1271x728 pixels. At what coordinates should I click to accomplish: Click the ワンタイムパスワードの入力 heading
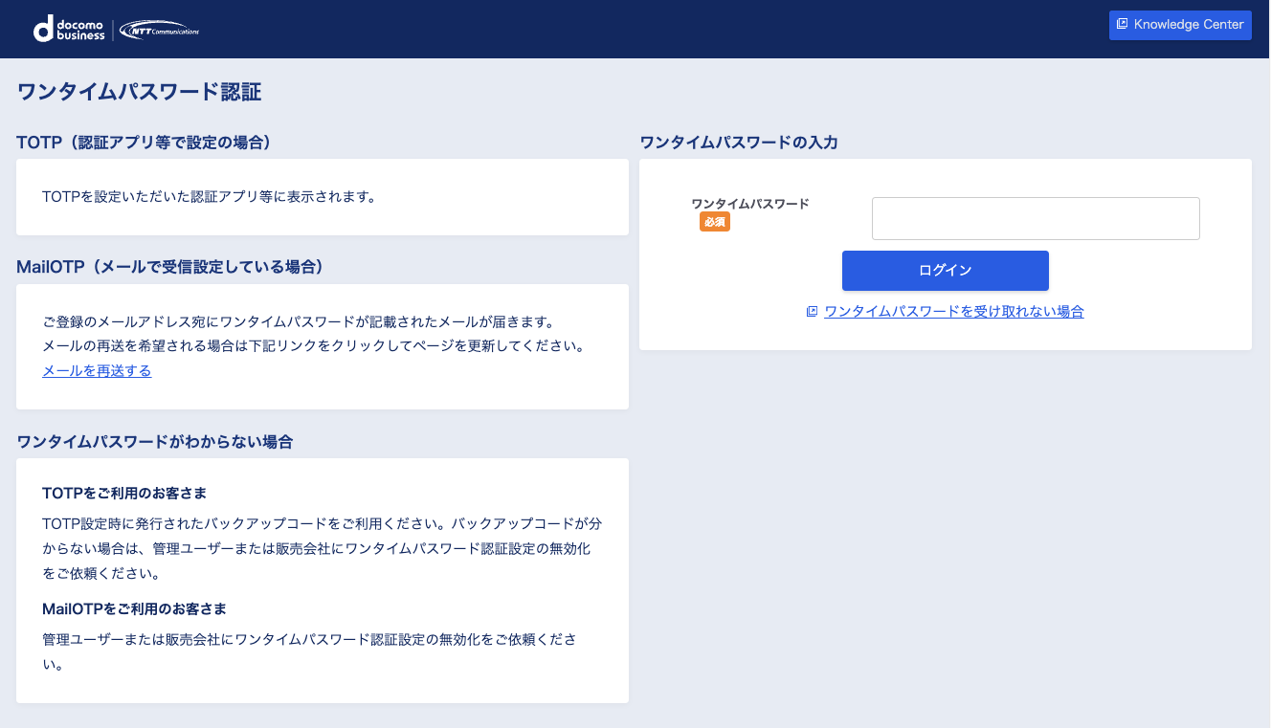pos(738,143)
